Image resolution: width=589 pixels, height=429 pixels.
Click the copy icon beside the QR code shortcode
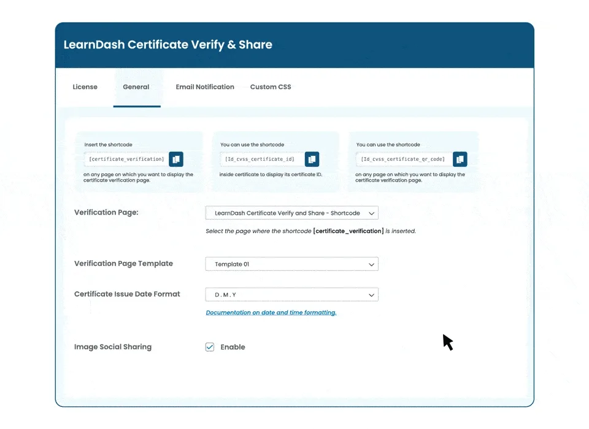point(460,159)
